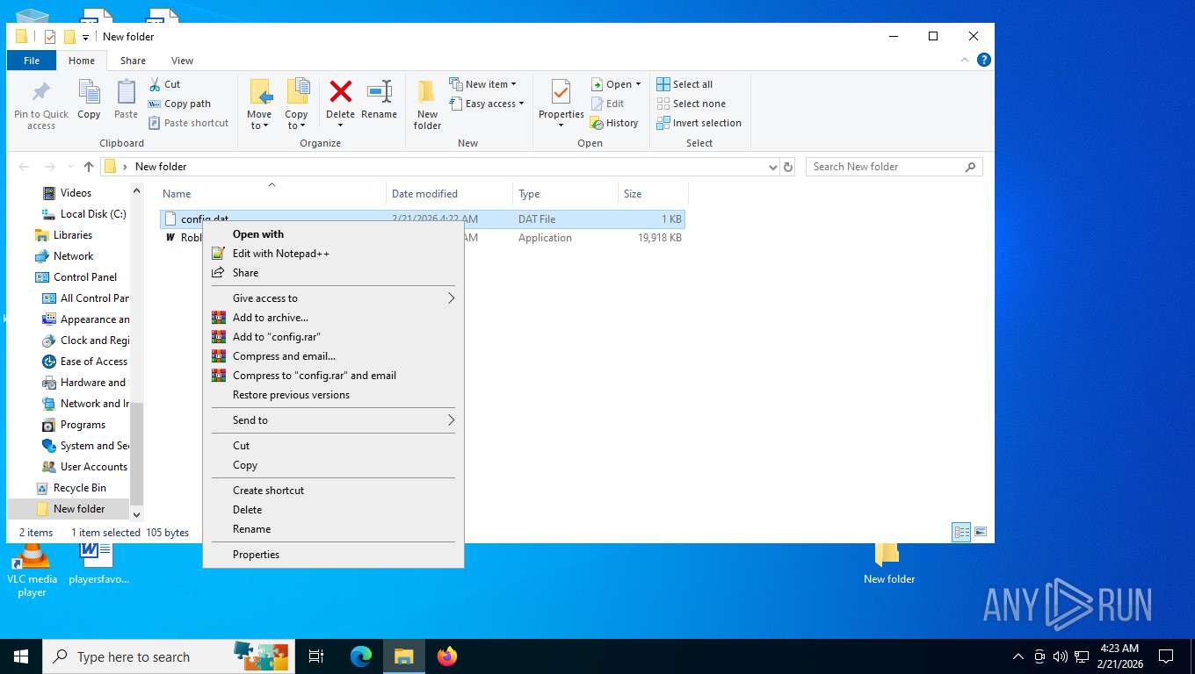Open Microsoft Edge from taskbar

coord(361,656)
